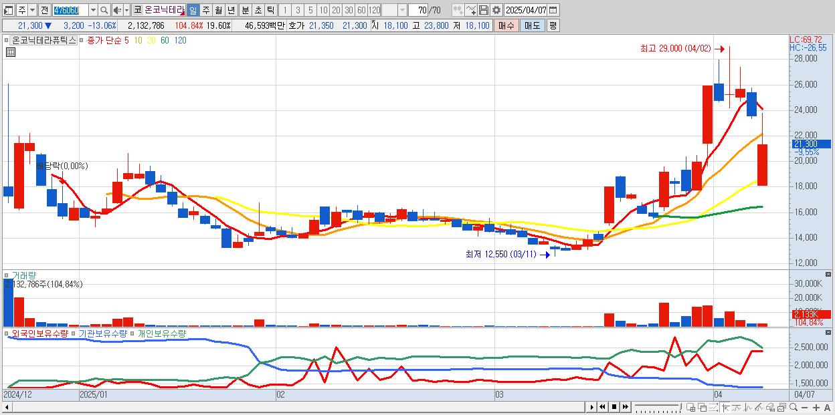The width and height of the screenshot is (835, 415).
Task: Click the 개인보유수량 legend label
Action: (161, 333)
